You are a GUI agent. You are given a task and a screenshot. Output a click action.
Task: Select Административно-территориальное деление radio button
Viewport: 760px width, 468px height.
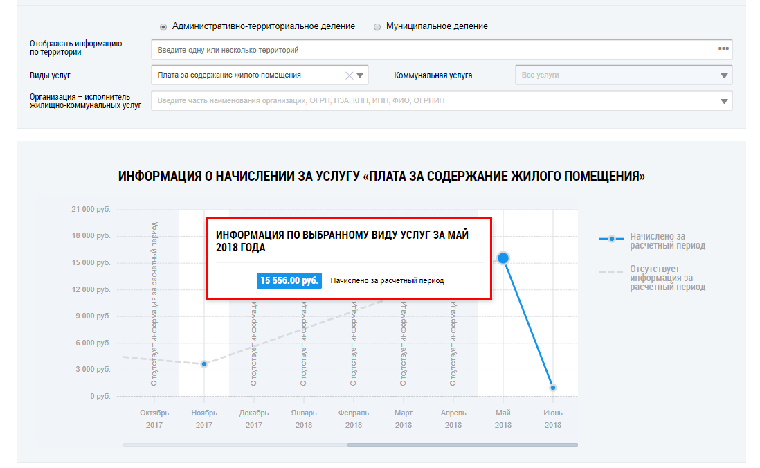click(163, 27)
